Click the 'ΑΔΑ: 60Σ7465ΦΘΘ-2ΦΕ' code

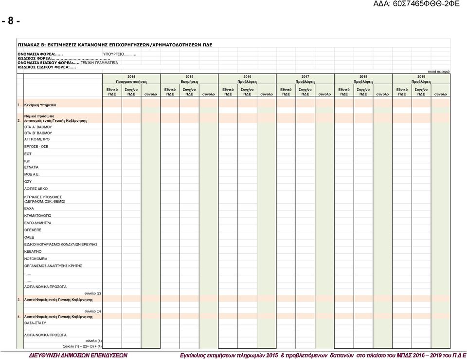416,4
